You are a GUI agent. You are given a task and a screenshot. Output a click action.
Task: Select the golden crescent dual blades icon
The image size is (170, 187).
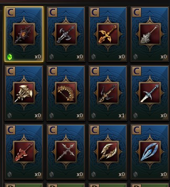click(x=108, y=152)
